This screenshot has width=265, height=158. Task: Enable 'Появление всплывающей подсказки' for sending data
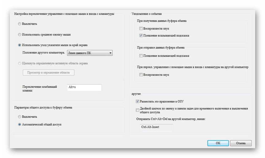[x=141, y=56]
